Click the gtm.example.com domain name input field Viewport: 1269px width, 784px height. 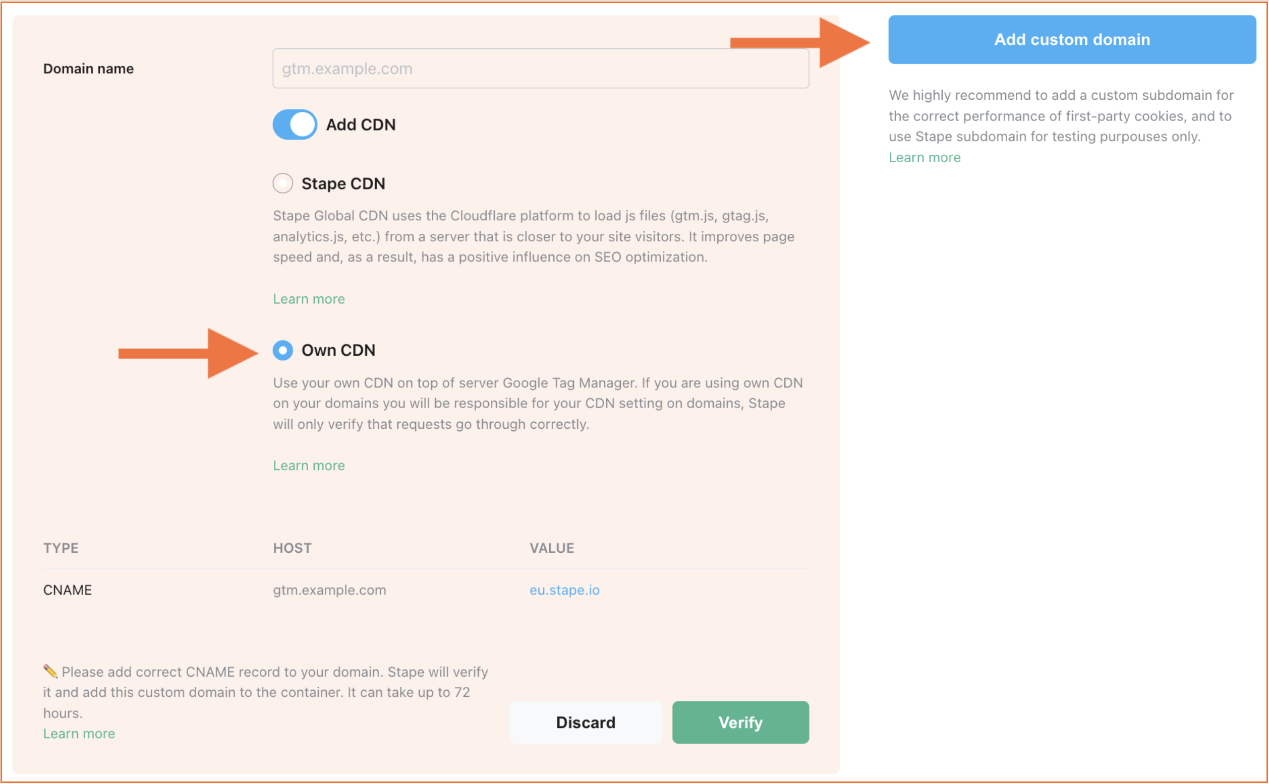tap(540, 68)
